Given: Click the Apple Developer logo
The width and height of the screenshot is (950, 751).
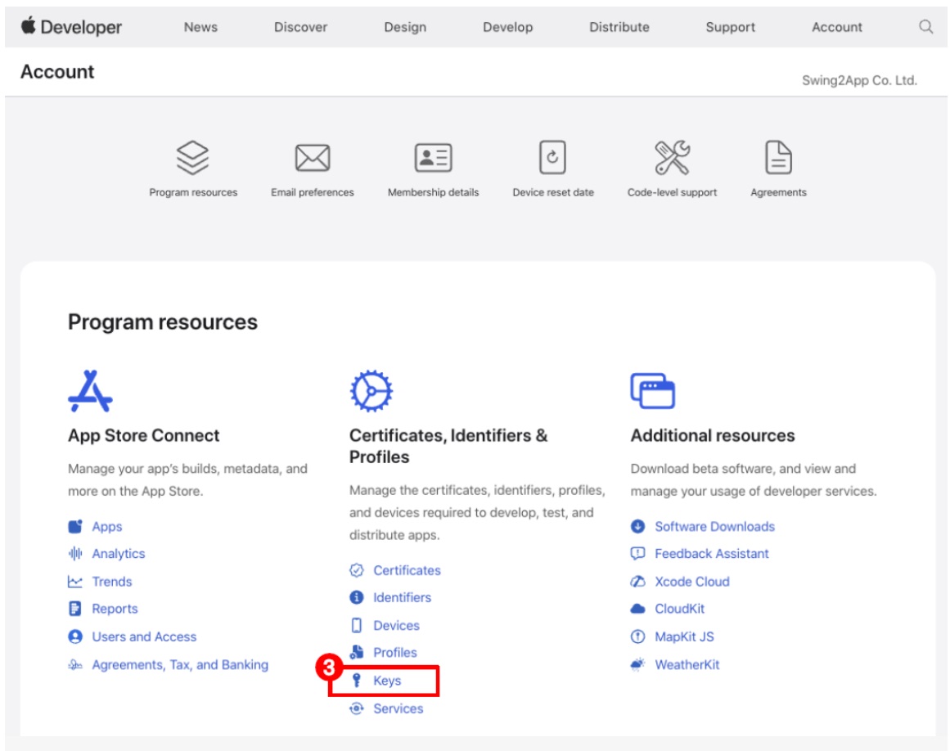Looking at the screenshot, I should [71, 27].
